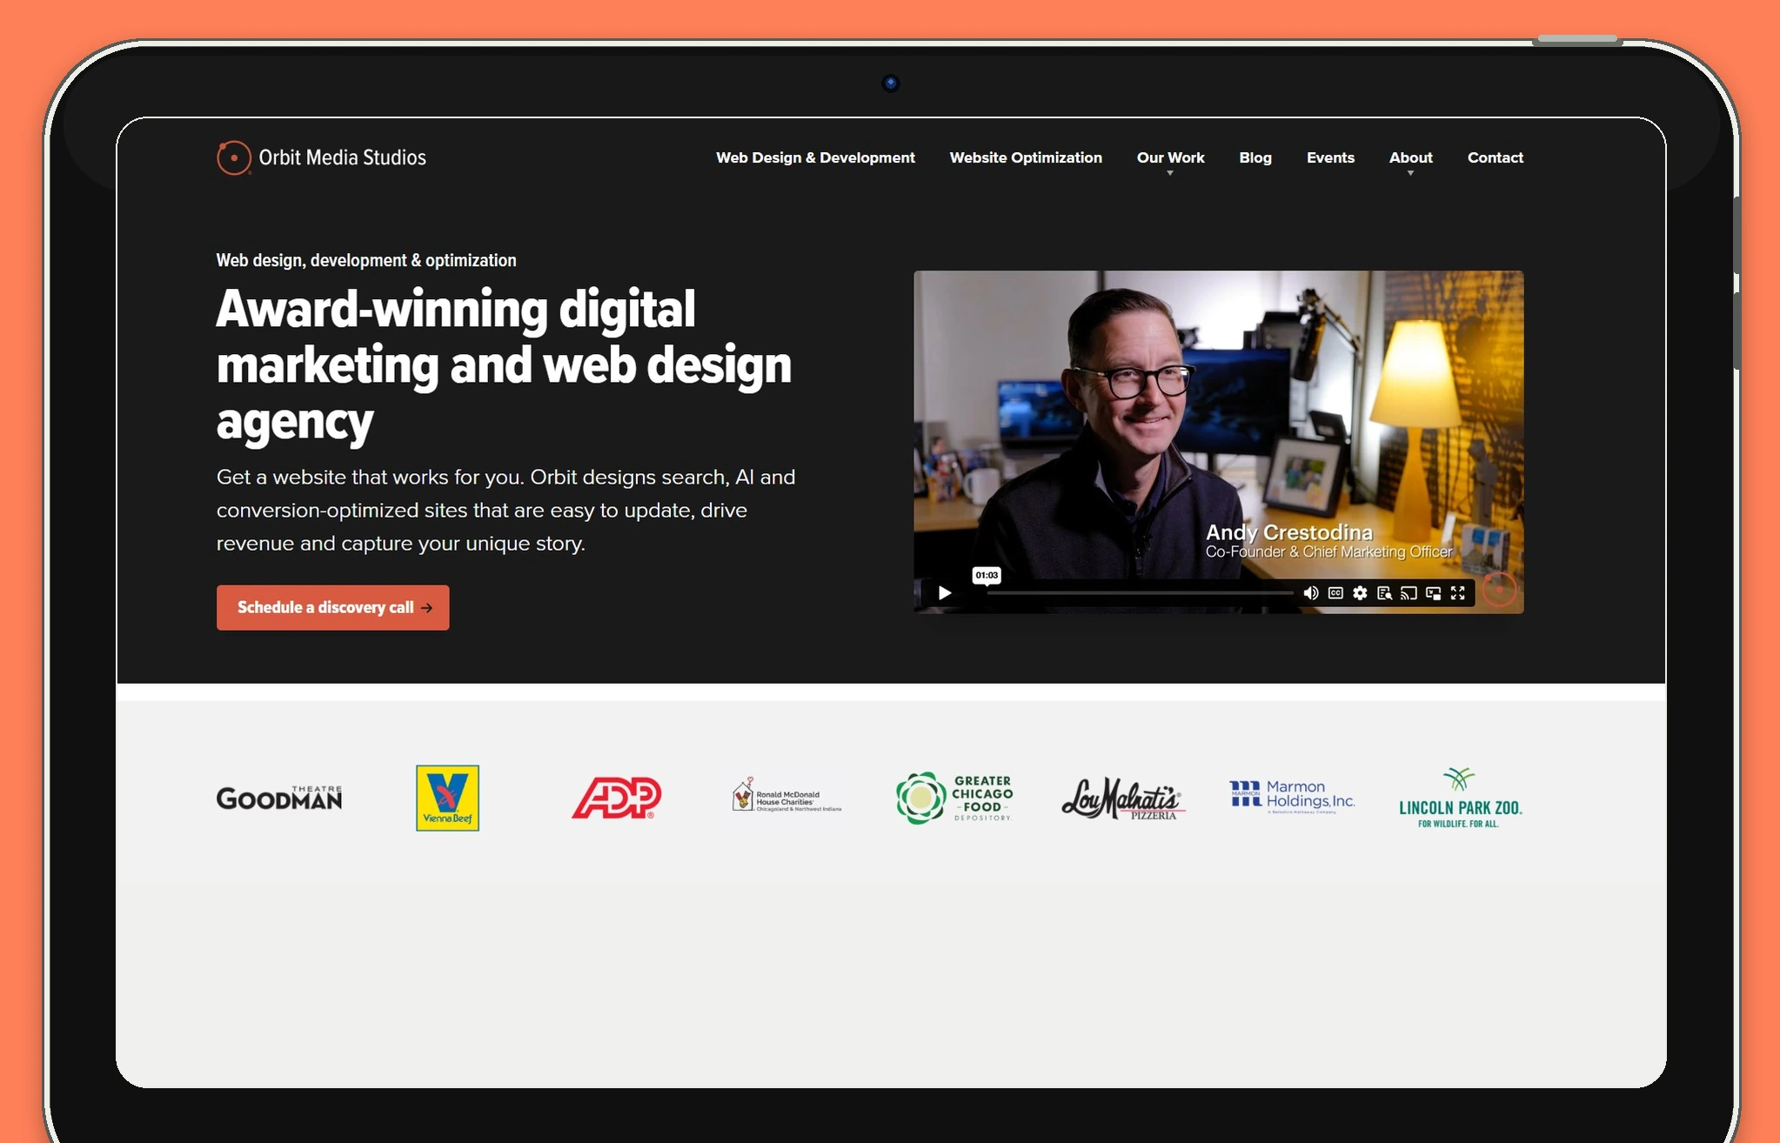
Task: Cast the video with the cast icon
Action: [1409, 593]
